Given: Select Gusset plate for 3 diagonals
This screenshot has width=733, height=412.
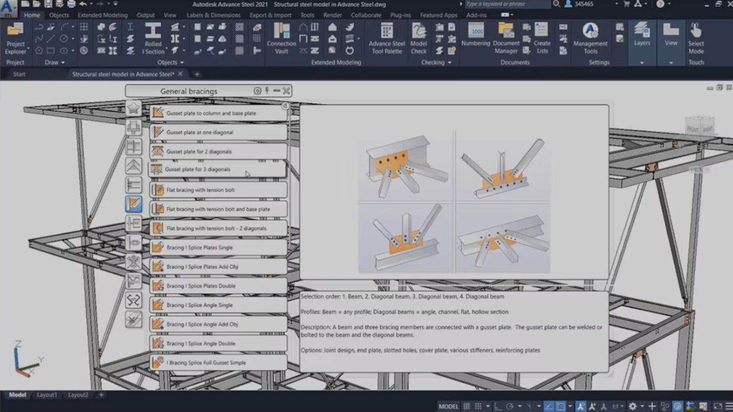Looking at the screenshot, I should (217, 169).
